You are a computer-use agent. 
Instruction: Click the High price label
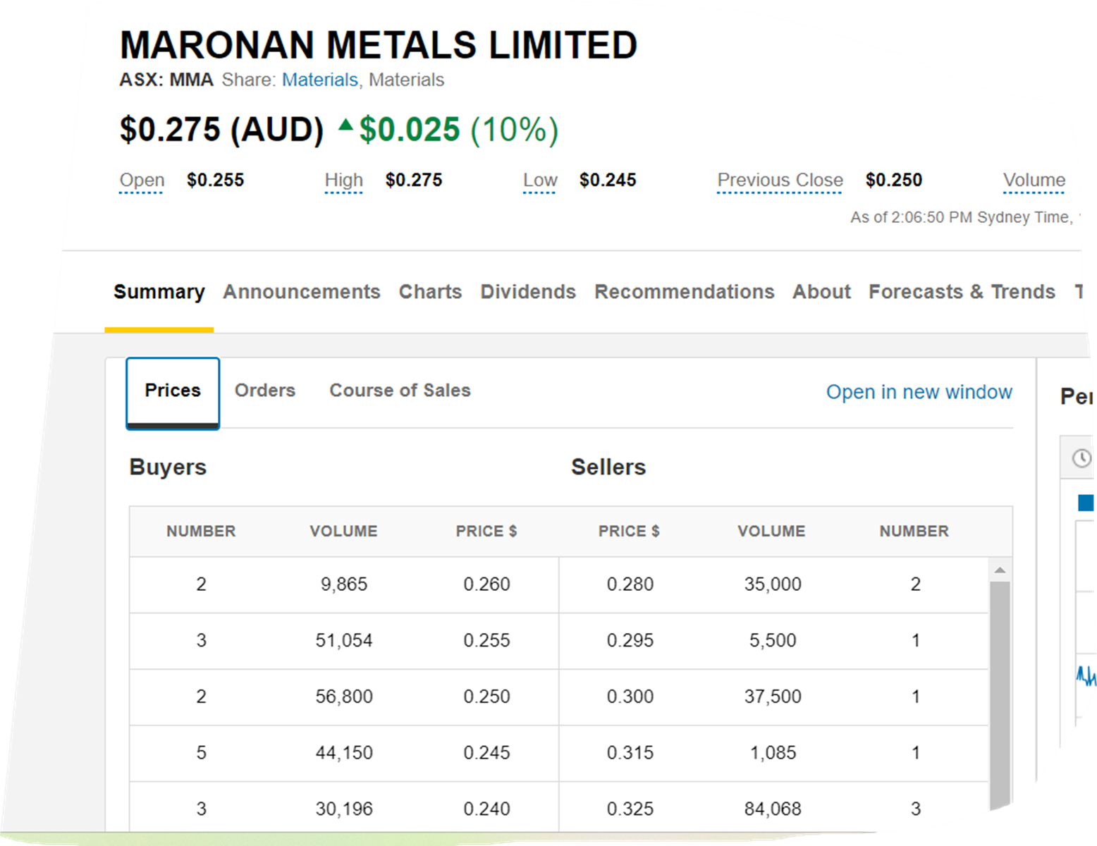343,180
